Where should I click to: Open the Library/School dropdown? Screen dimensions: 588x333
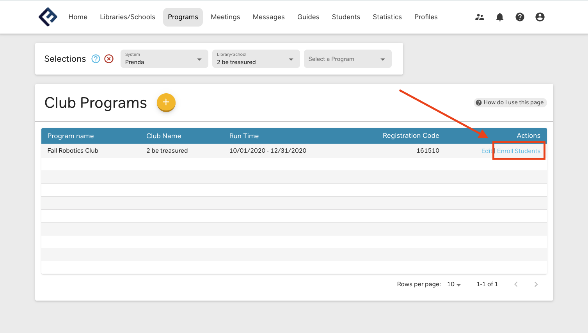[256, 59]
